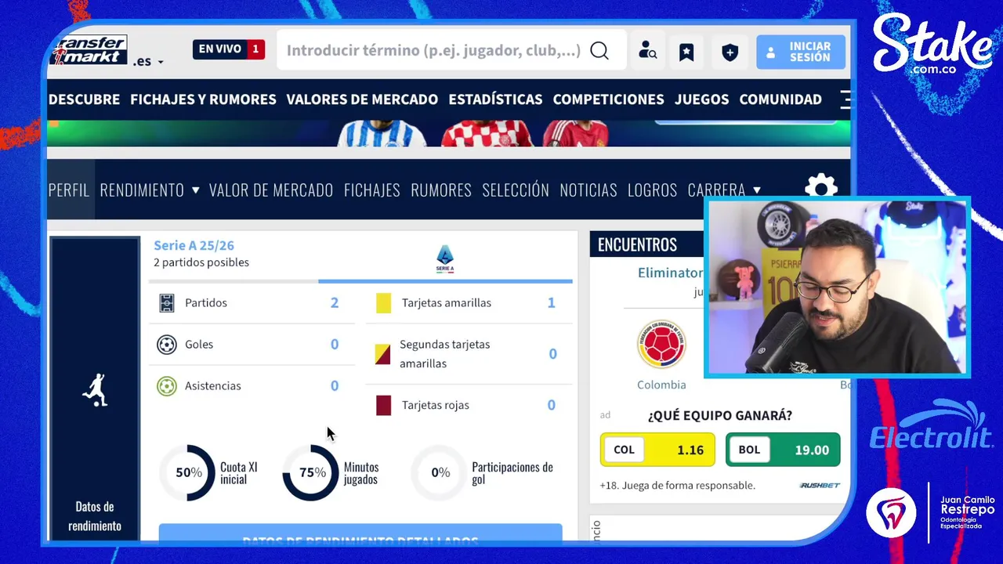This screenshot has height=564, width=1003.
Task: Click the streamer webcam overlay
Action: coord(837,287)
